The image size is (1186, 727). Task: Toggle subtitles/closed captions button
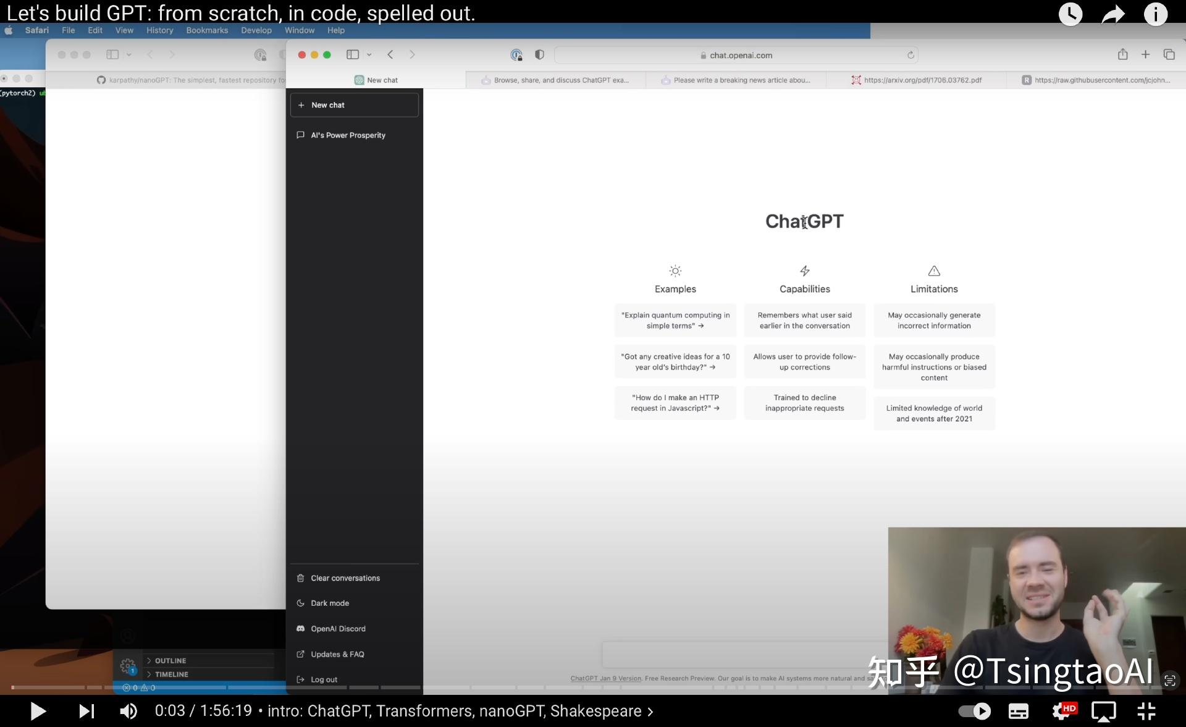[x=1018, y=712]
